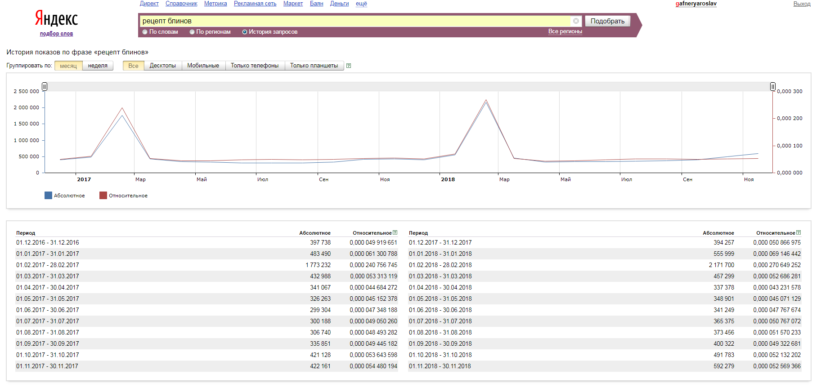821x388 pixels.
Task: Select the По регионам radio button
Action: tap(192, 32)
